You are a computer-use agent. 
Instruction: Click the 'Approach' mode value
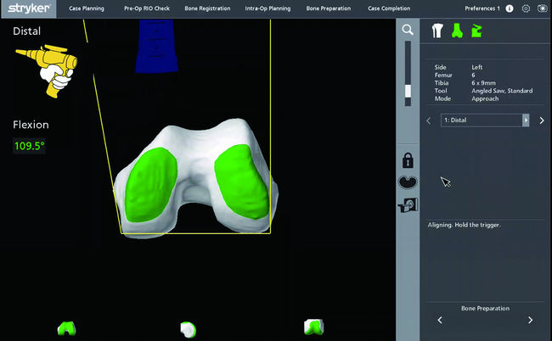(x=485, y=98)
